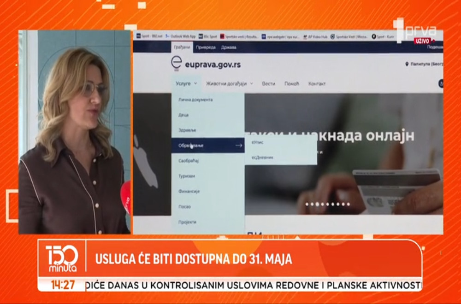461x304 pixels.
Task: Open the Вести page link
Action: (268, 84)
